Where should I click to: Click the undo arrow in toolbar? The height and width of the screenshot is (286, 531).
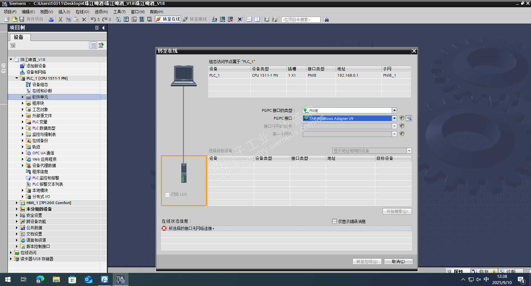93,19
